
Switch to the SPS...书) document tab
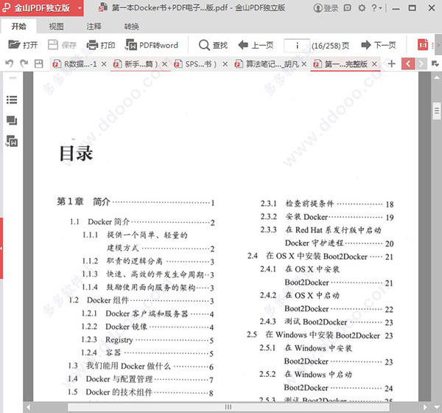(x=196, y=64)
